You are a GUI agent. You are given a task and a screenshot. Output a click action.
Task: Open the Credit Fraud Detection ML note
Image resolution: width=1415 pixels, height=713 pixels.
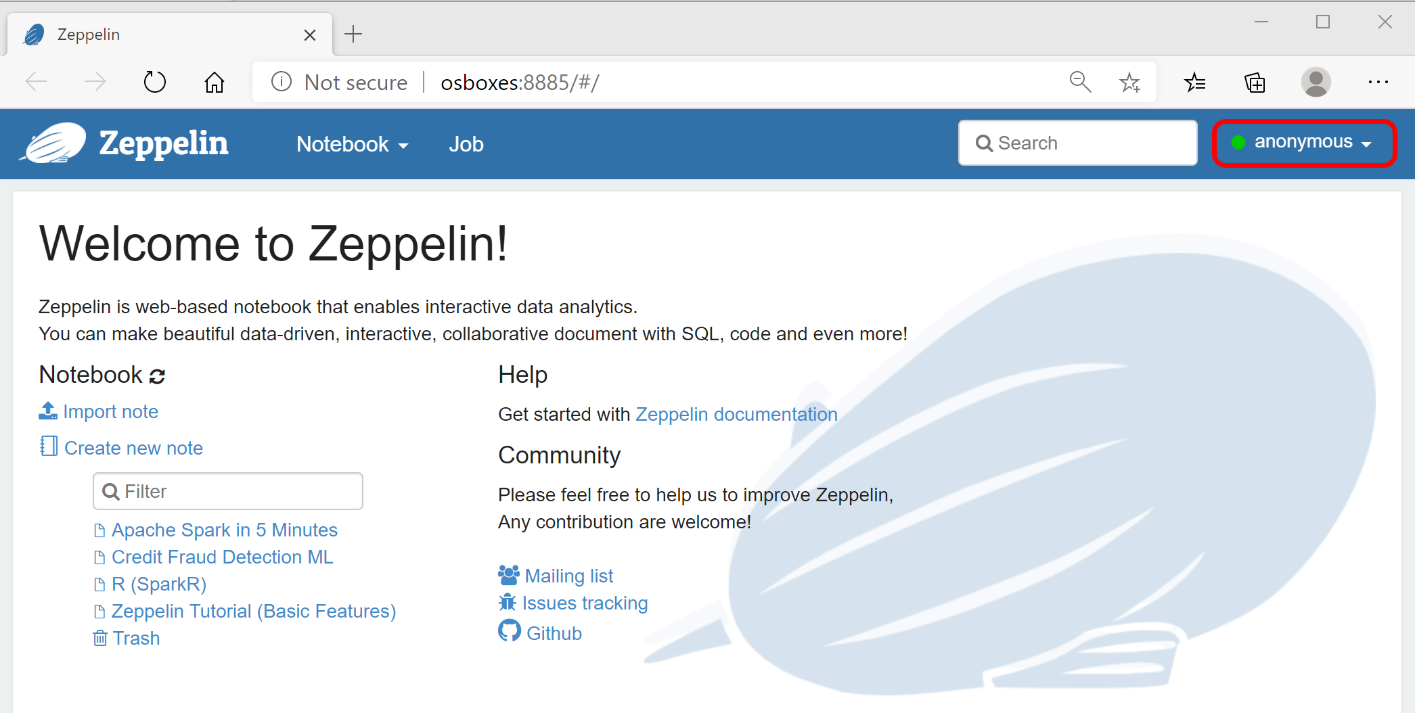tap(222, 557)
